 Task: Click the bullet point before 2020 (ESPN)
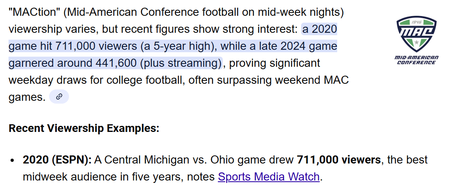14,160
